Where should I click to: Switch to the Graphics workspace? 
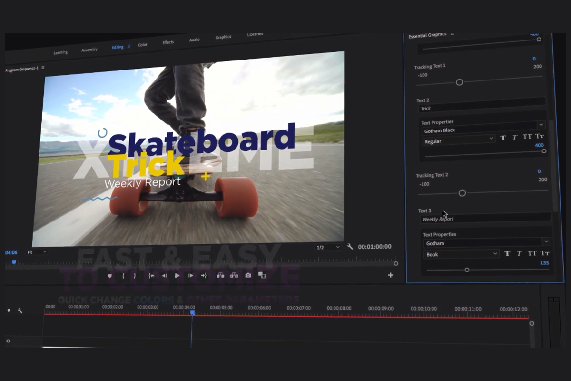point(223,37)
